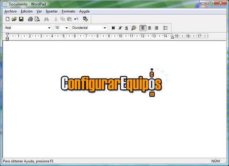
Task: Click the New document icon
Action: click(x=8, y=19)
